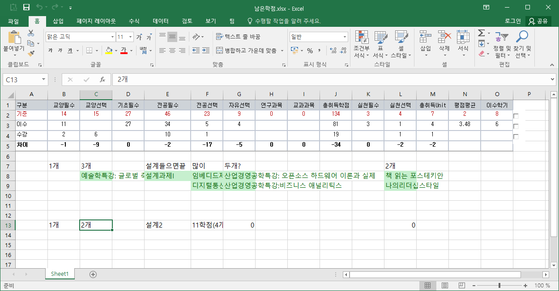The image size is (559, 291).
Task: Increase the indent
Action: click(x=205, y=51)
